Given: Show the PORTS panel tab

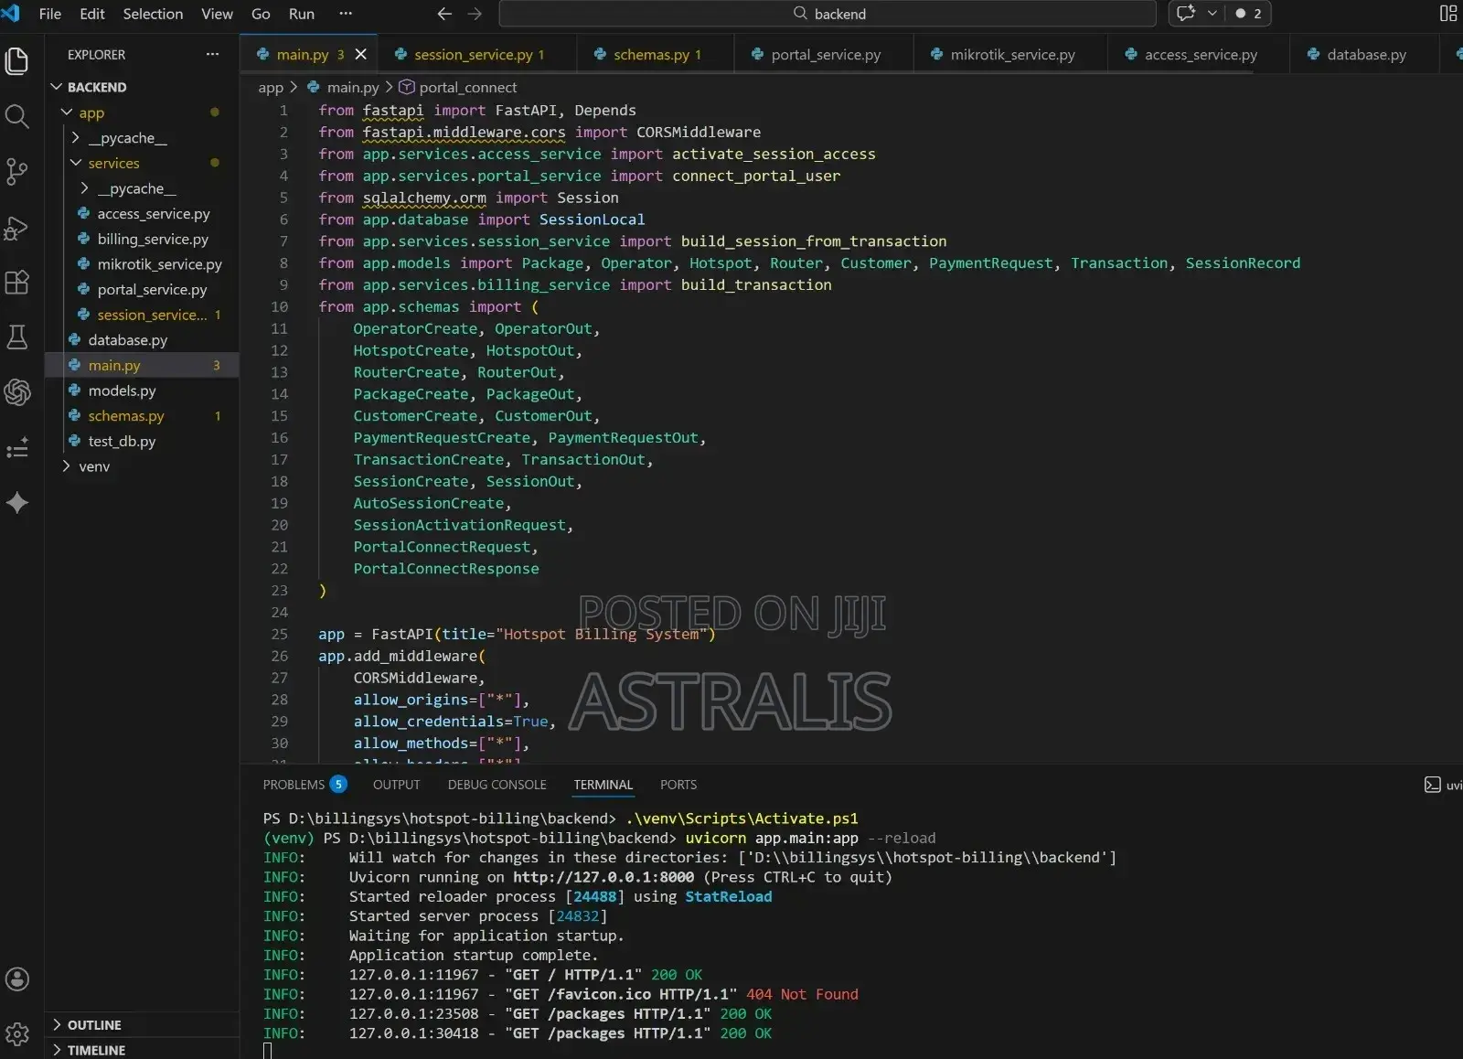Looking at the screenshot, I should 678,785.
